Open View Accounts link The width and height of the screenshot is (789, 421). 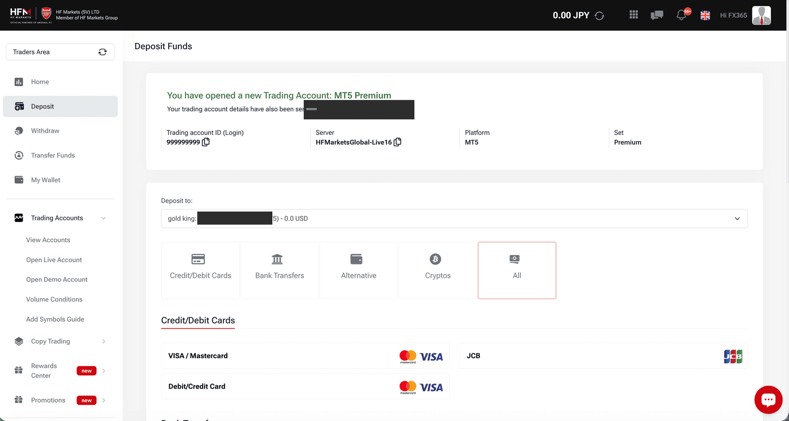[48, 240]
